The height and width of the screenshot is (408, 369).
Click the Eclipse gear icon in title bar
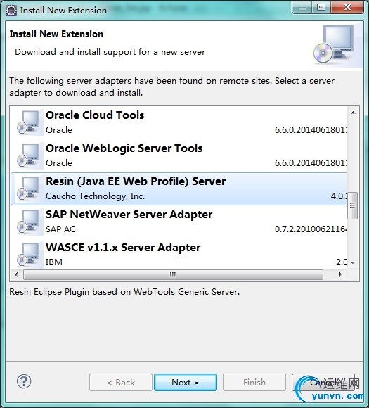point(11,11)
